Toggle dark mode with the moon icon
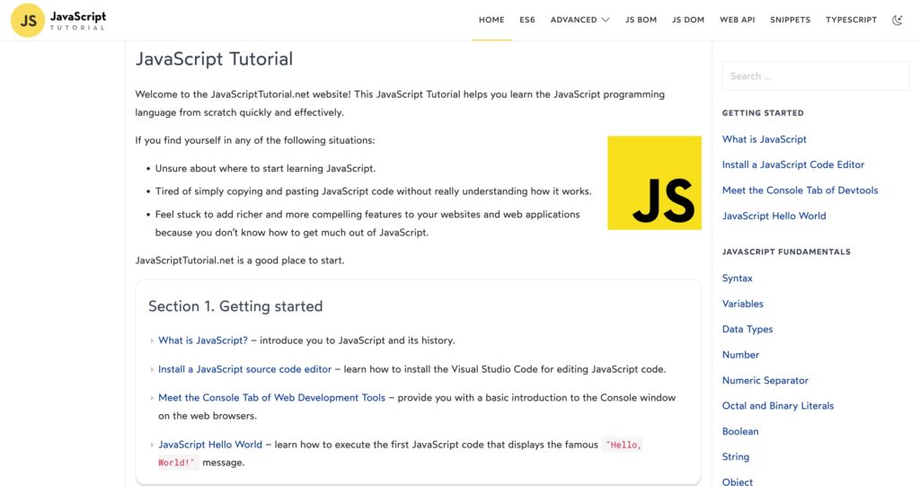Image resolution: width=920 pixels, height=486 pixels. coord(897,20)
